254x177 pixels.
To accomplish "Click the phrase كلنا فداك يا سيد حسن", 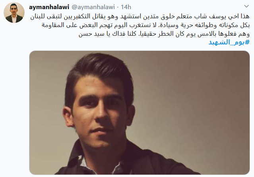I will coord(107,34).
